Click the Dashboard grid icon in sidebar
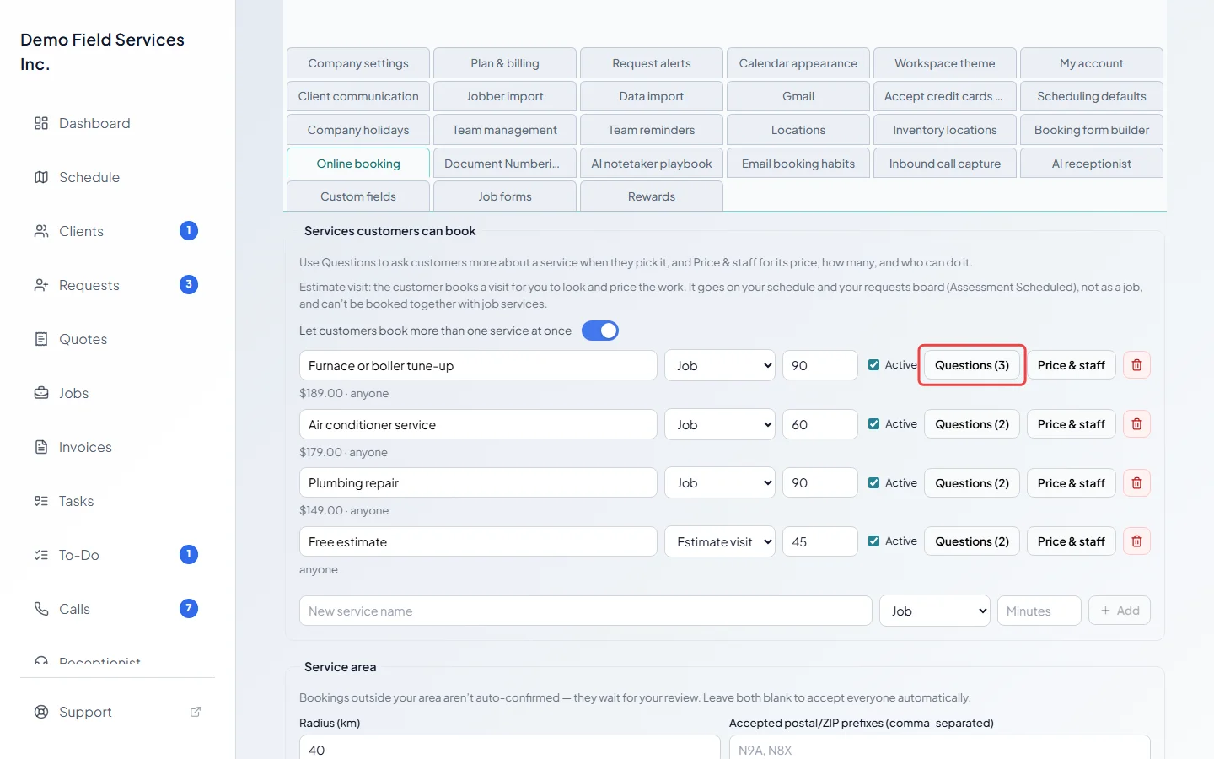Viewport: 1214px width, 759px height. point(41,123)
